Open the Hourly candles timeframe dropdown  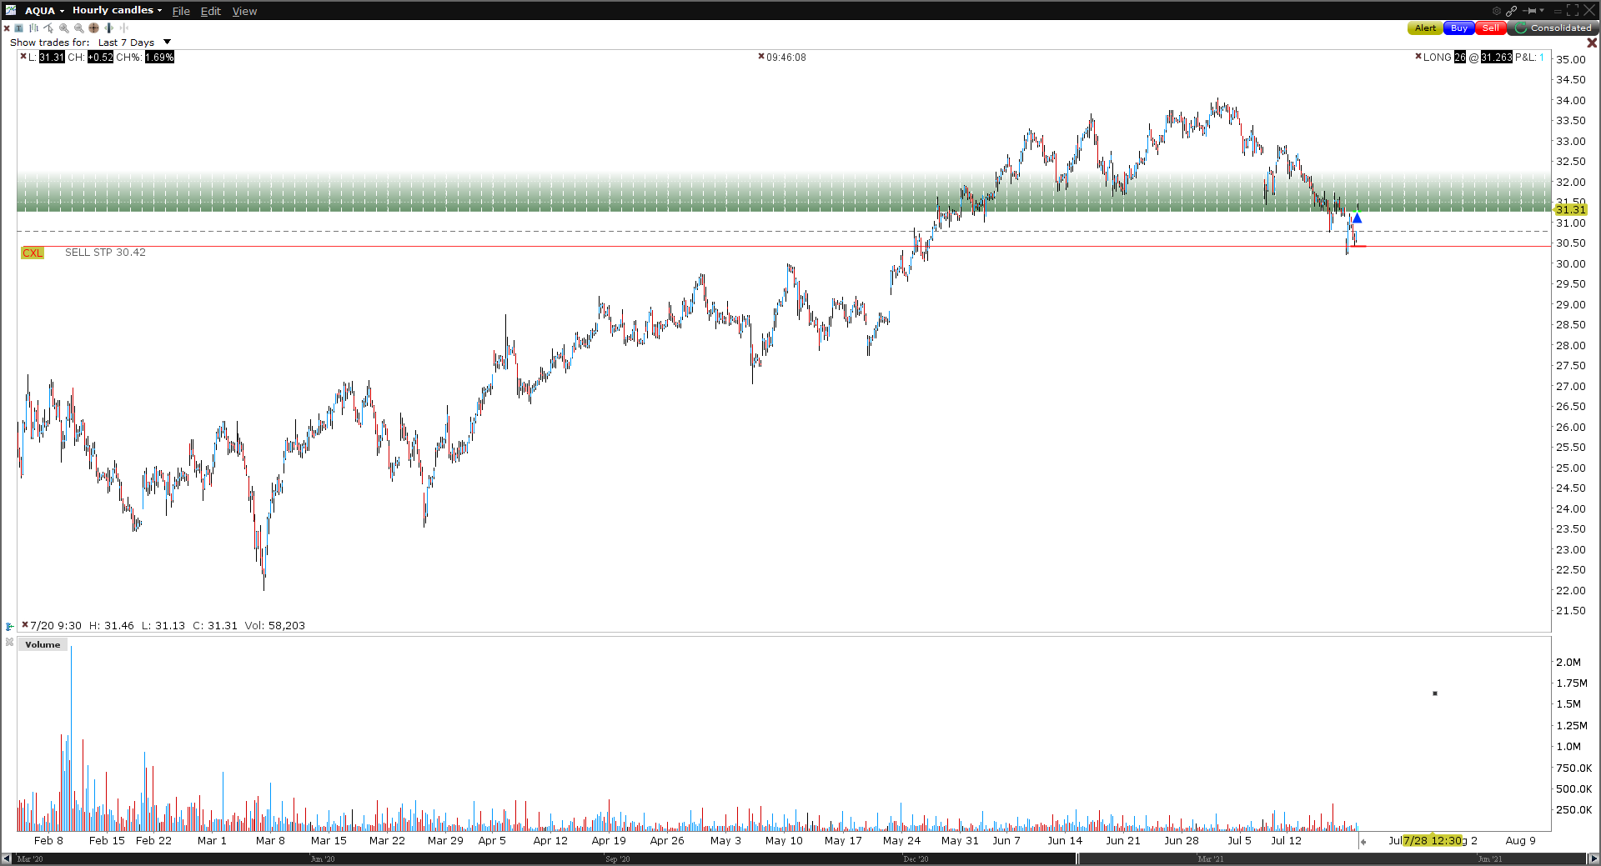(117, 10)
